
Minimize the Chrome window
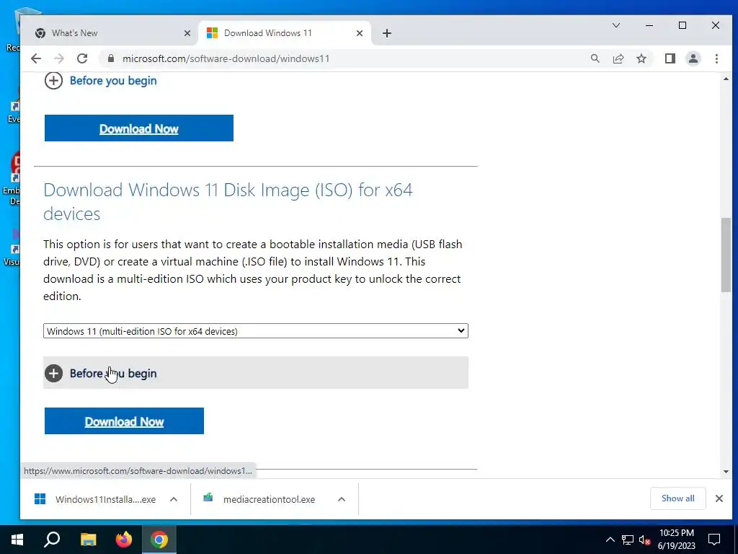(x=649, y=25)
